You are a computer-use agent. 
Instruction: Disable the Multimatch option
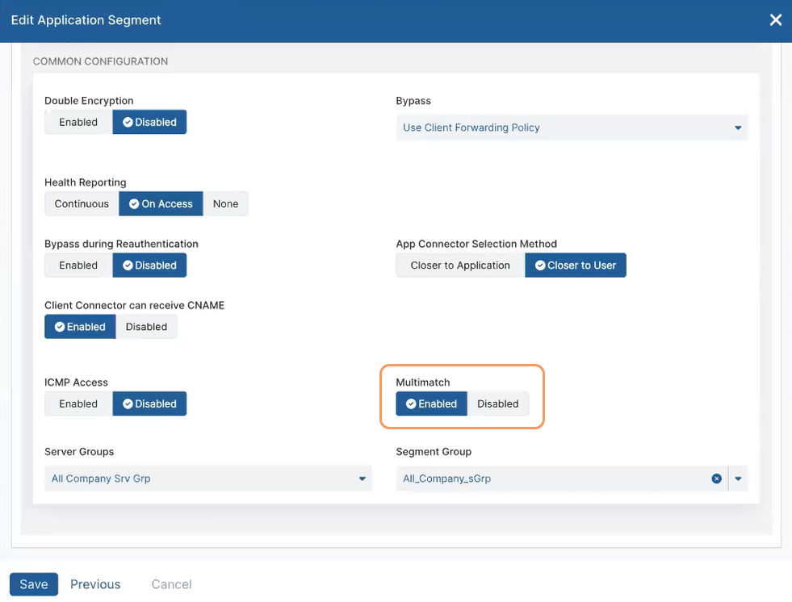(497, 404)
